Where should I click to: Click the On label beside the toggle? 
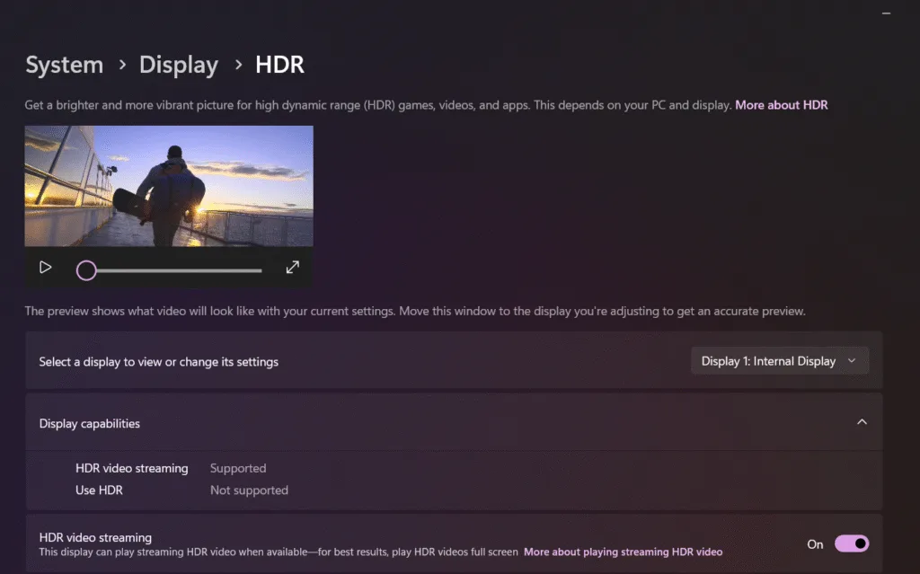click(x=815, y=544)
